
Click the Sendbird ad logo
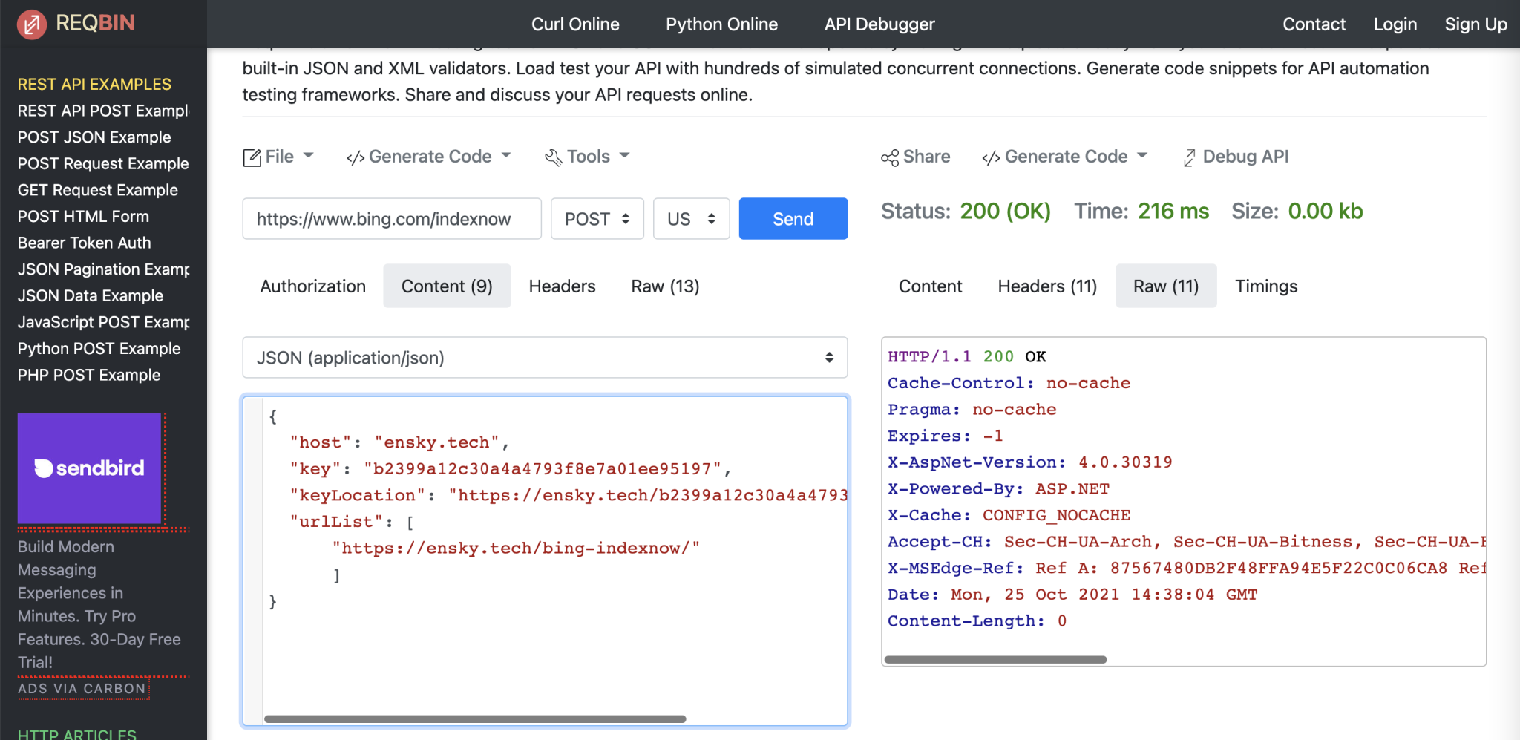pos(89,468)
